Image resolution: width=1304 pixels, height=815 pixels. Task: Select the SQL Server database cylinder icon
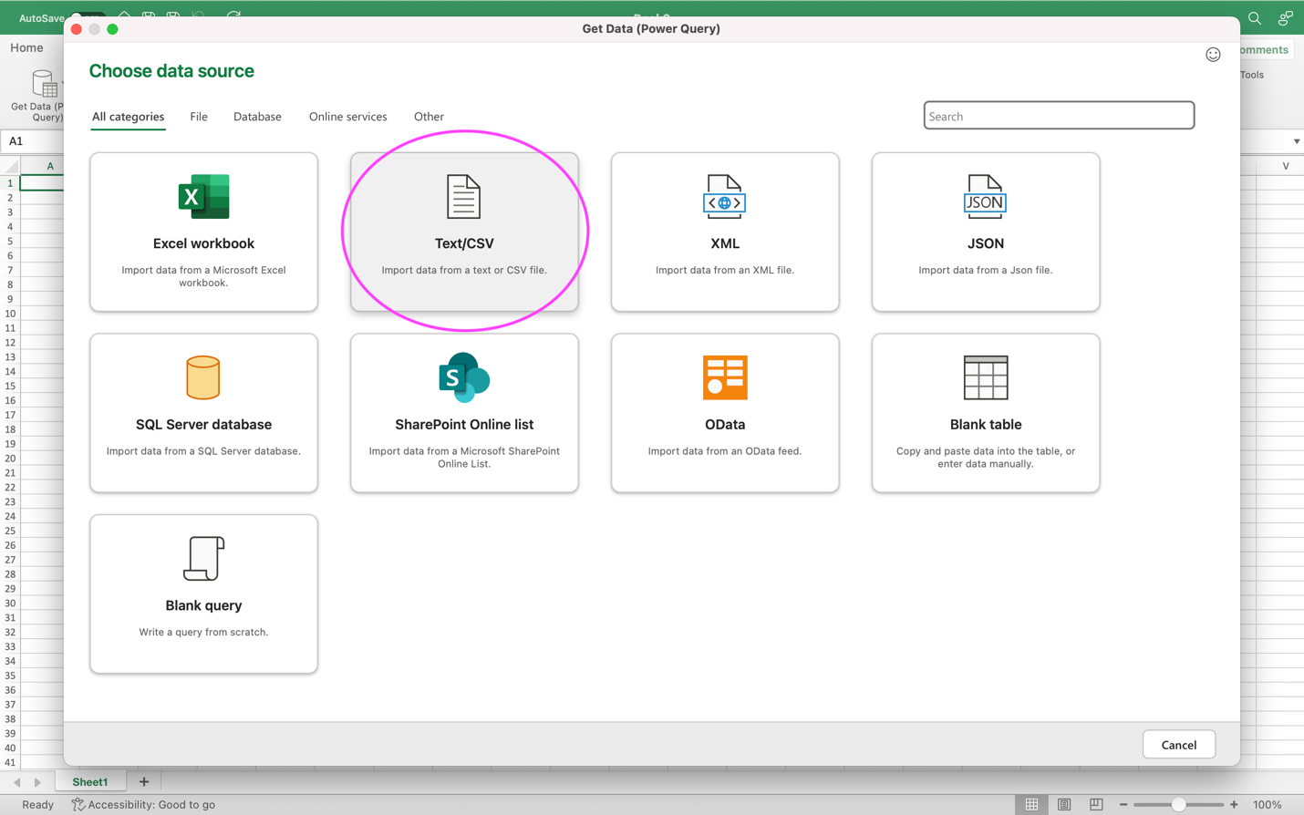point(203,377)
